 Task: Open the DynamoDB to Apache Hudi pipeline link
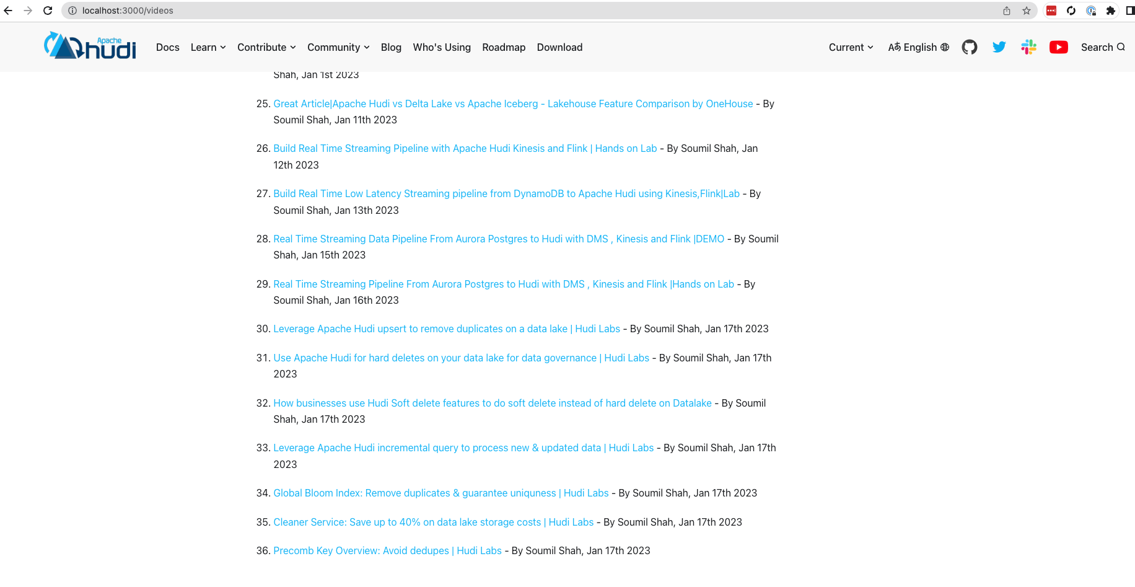[x=507, y=193]
